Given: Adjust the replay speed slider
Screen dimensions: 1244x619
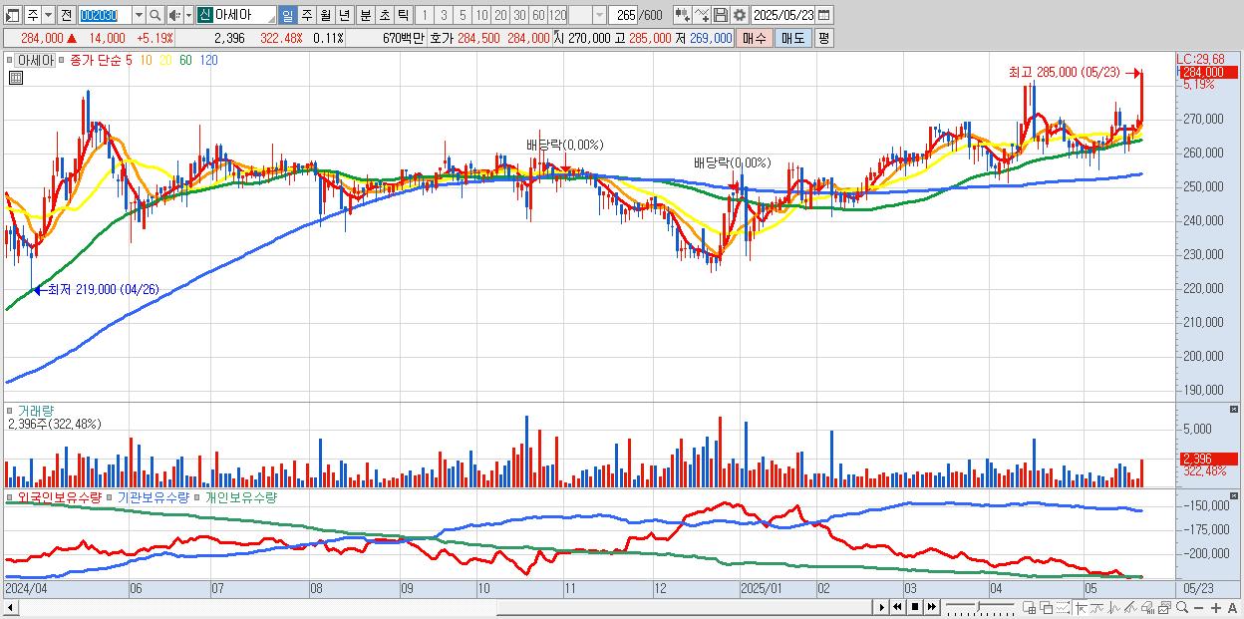Looking at the screenshot, I should [x=980, y=607].
